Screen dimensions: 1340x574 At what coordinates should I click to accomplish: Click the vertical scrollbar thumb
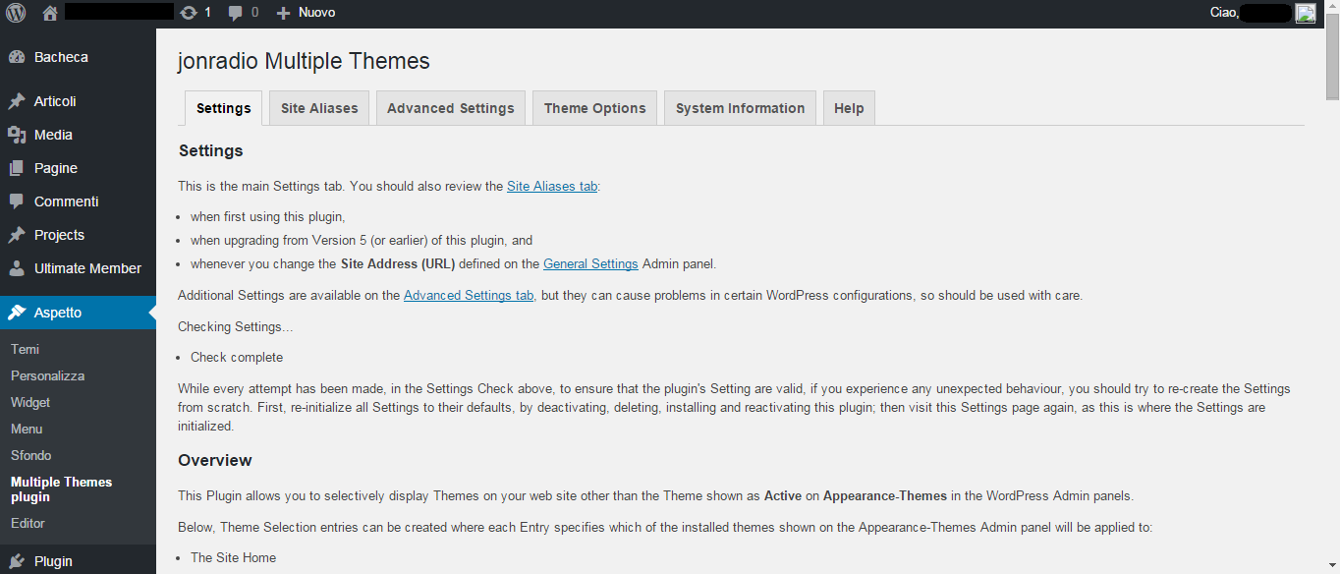click(x=1332, y=58)
